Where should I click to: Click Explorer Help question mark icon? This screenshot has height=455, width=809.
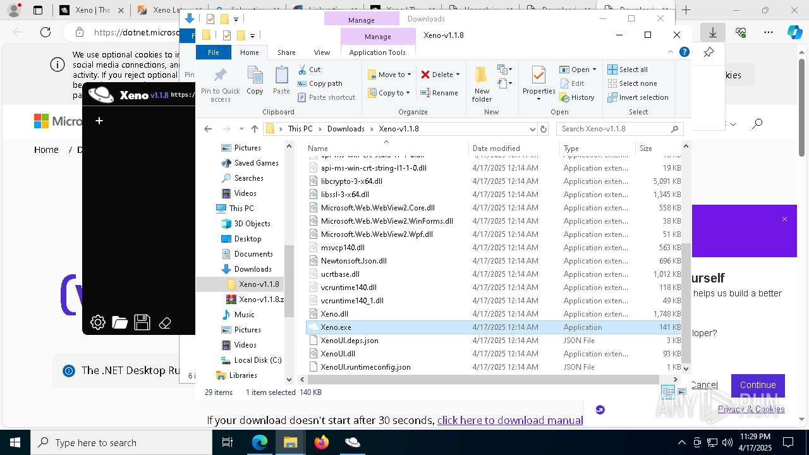684,52
